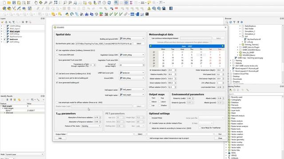
Task: Click Select next to Output folder
Action: tap(140, 134)
